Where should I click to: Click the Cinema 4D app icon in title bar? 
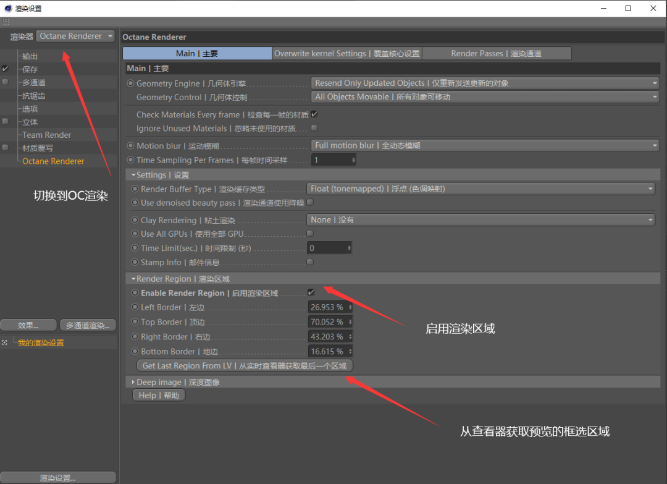click(8, 8)
